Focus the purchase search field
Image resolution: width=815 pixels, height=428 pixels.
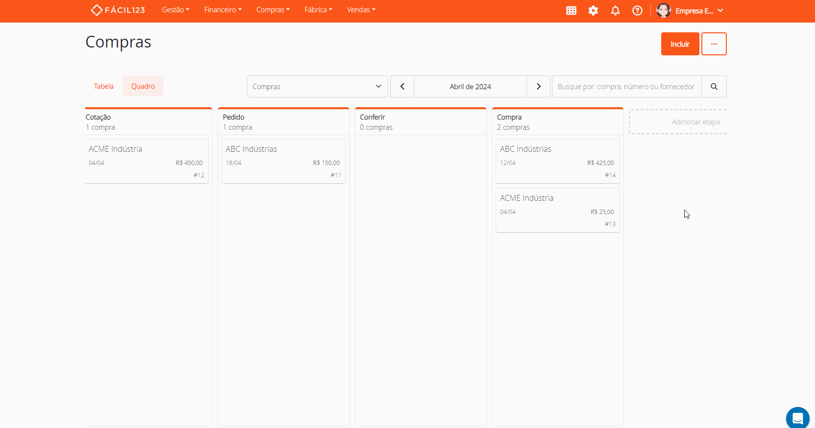point(626,87)
